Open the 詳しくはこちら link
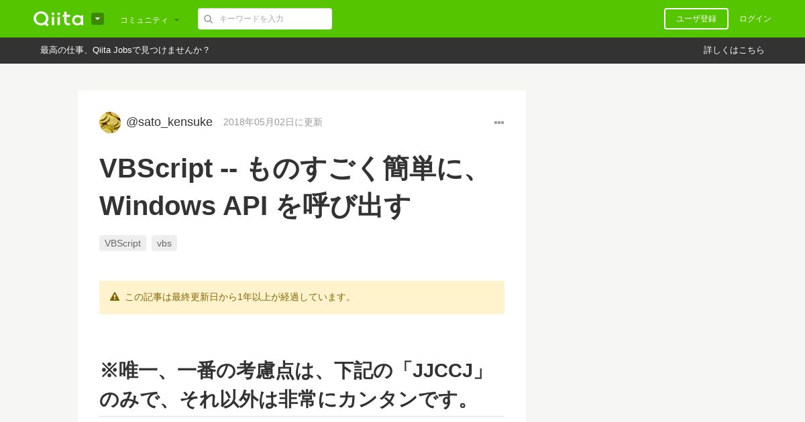Image resolution: width=805 pixels, height=422 pixels. (734, 50)
